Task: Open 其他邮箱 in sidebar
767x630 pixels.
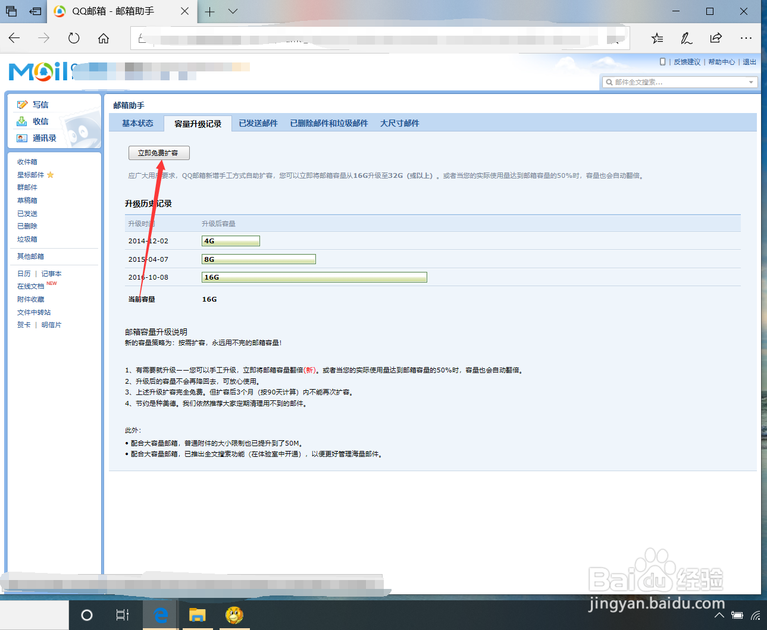Action: [30, 256]
